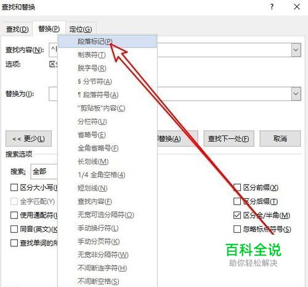The image size is (308, 287).
Task: Select 查找内容(F) in special menu
Action: point(107,201)
